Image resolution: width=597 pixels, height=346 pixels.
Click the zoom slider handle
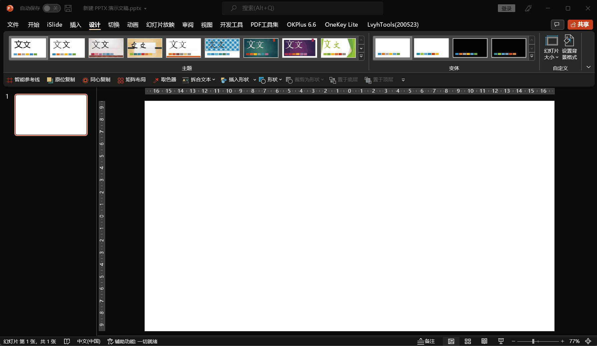533,341
